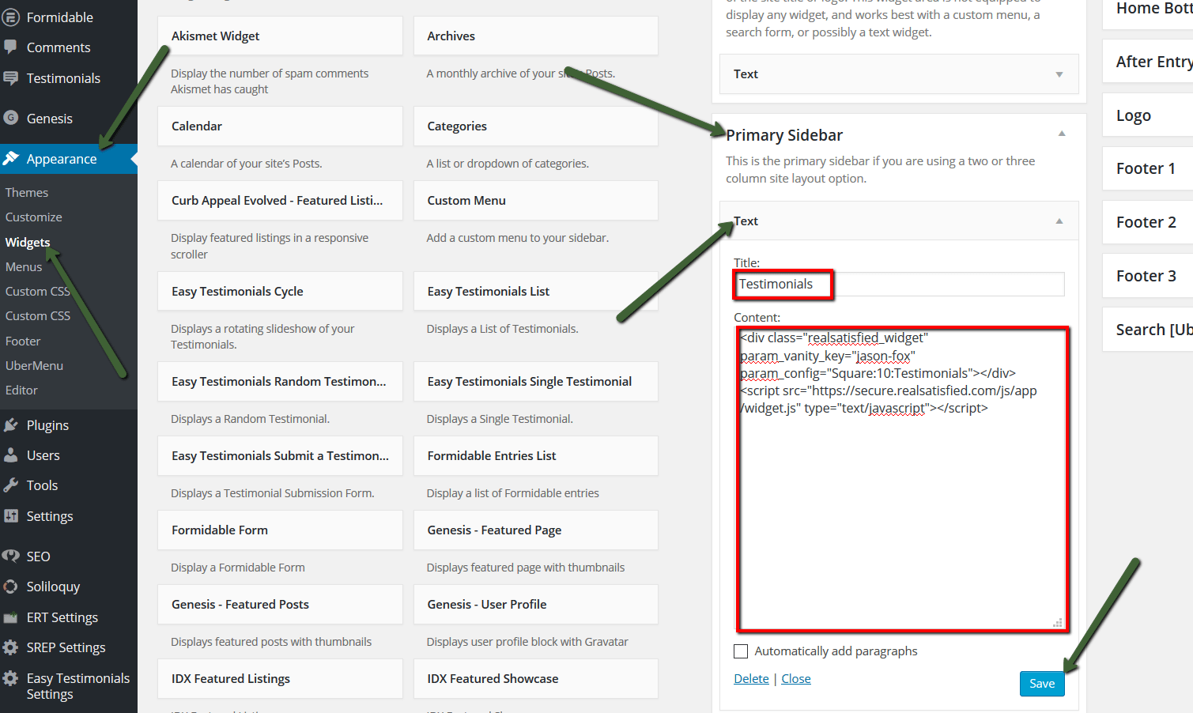Expand the Search widget area
Screen dimensions: 1193x713
[x=1148, y=330]
